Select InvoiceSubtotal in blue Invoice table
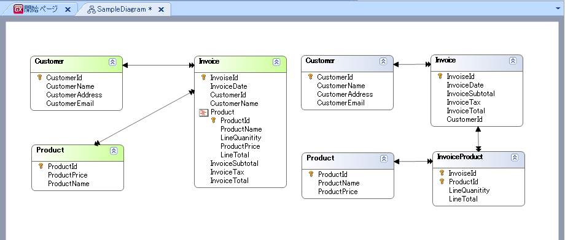Image resolution: width=565 pixels, height=240 pixels. coord(470,94)
